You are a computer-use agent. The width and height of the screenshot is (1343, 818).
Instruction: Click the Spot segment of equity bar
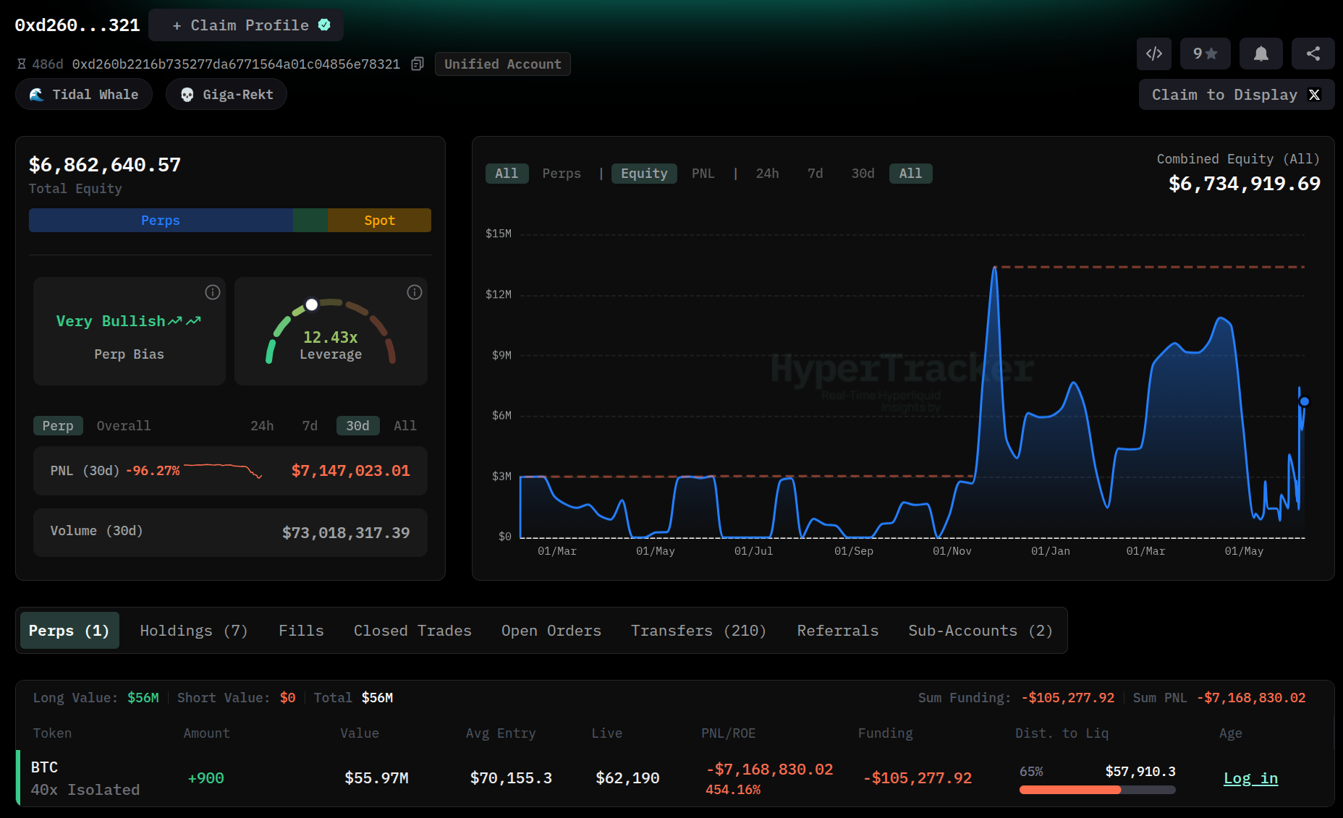click(x=379, y=221)
